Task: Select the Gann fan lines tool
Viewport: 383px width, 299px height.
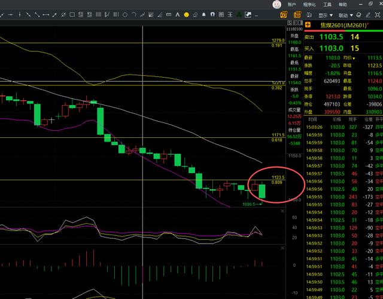Action: pos(151,15)
